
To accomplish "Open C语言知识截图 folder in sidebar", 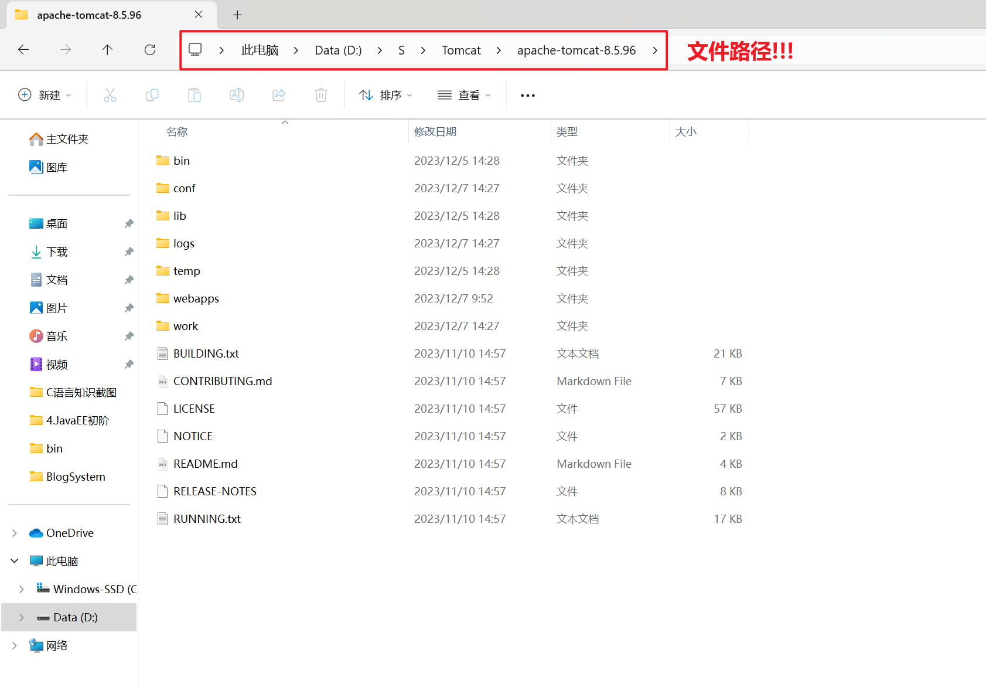I will (x=73, y=392).
